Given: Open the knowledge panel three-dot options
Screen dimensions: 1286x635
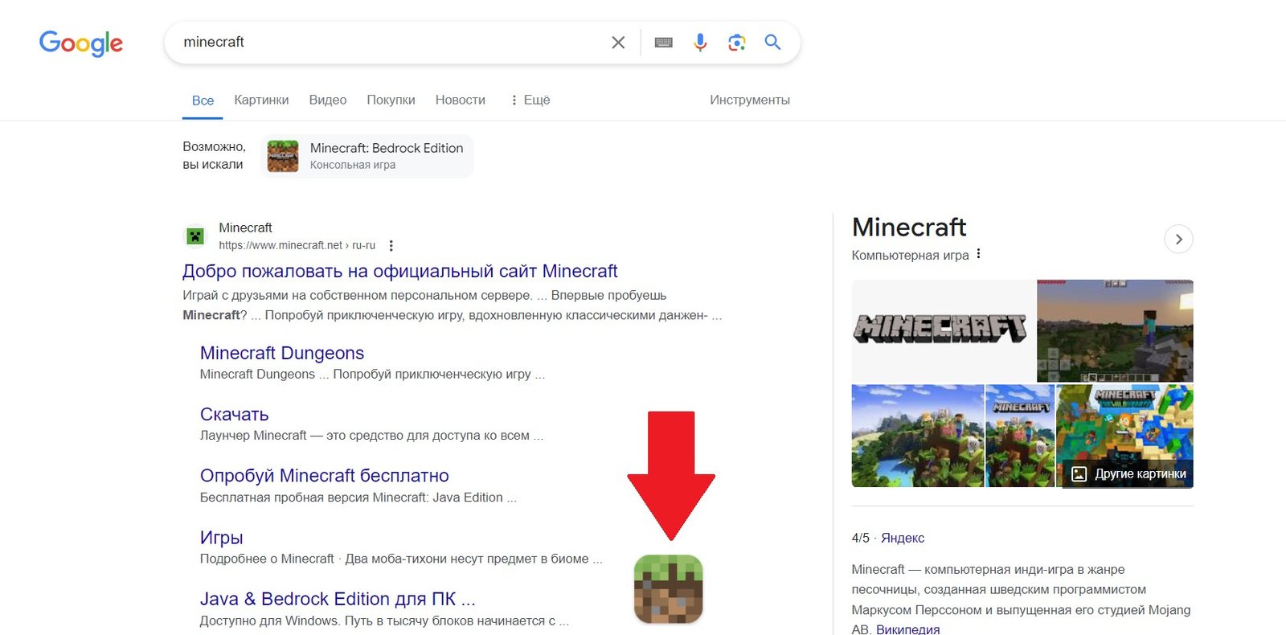Looking at the screenshot, I should [978, 254].
